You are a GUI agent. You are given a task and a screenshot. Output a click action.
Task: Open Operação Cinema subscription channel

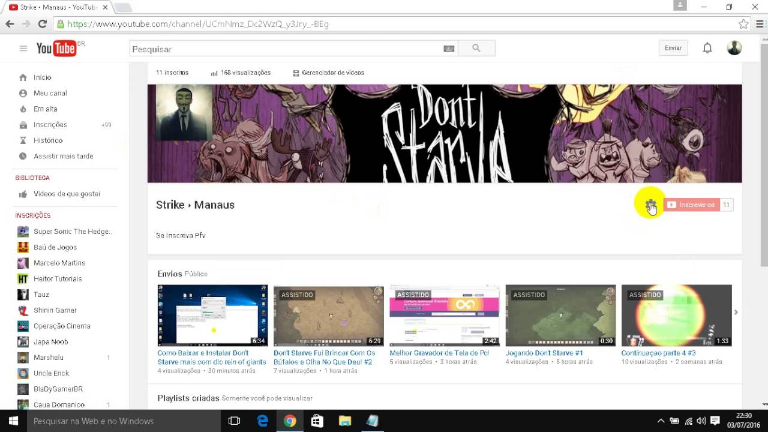pyautogui.click(x=64, y=326)
